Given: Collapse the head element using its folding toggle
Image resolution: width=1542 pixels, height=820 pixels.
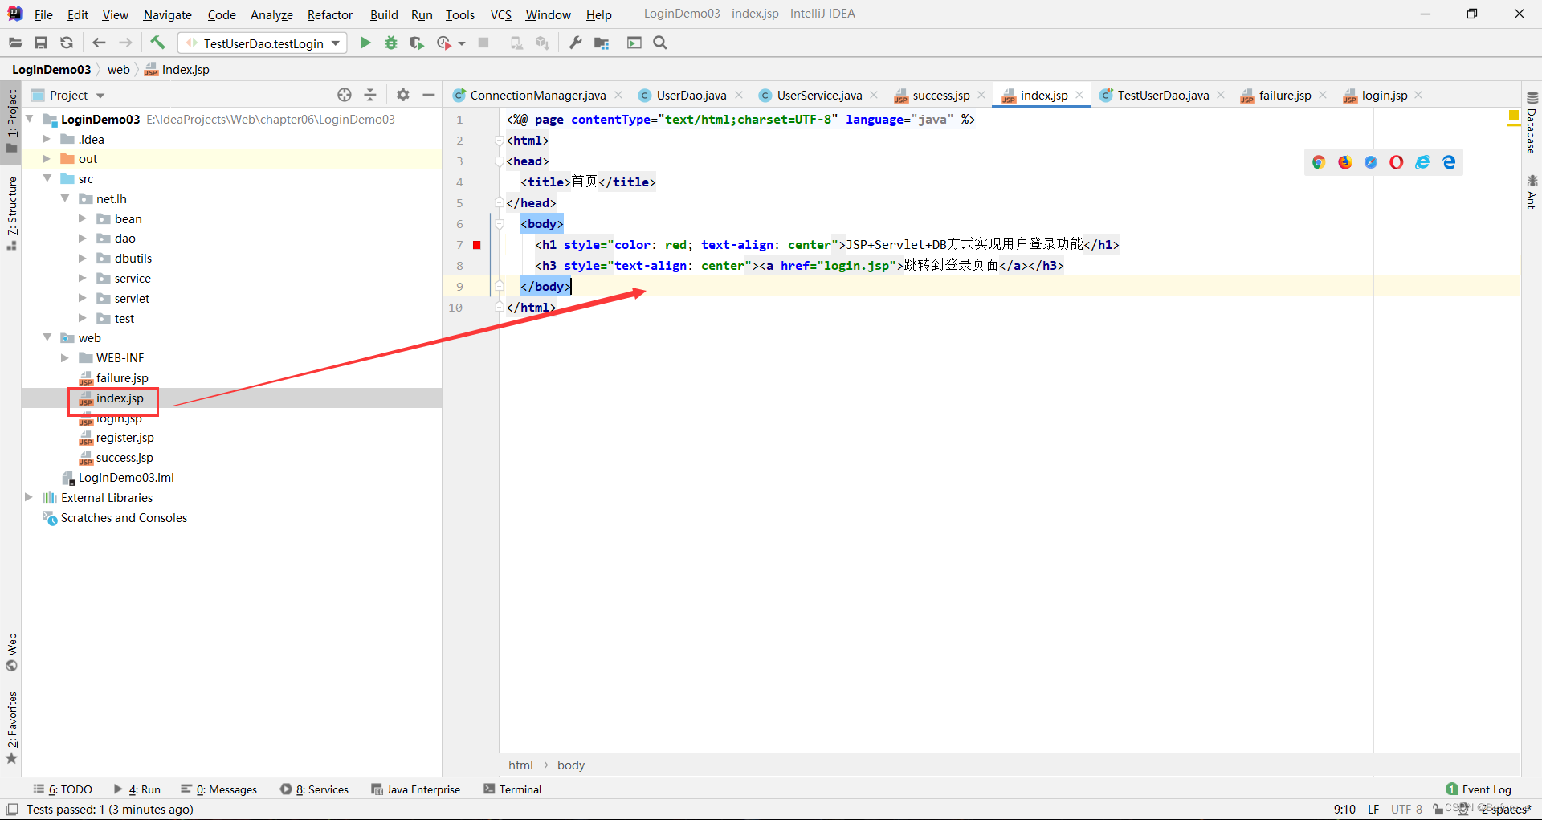Looking at the screenshot, I should 500,161.
